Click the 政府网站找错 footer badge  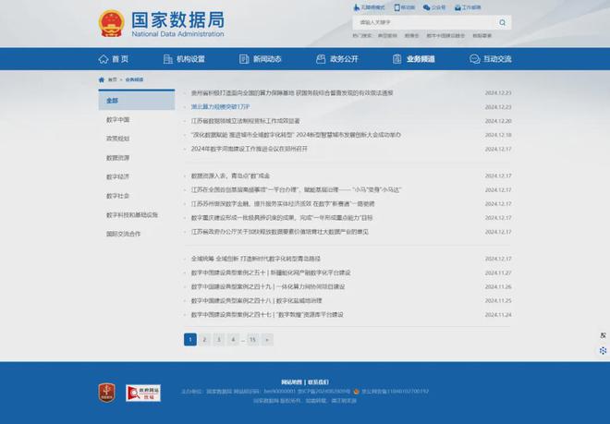pos(143,393)
